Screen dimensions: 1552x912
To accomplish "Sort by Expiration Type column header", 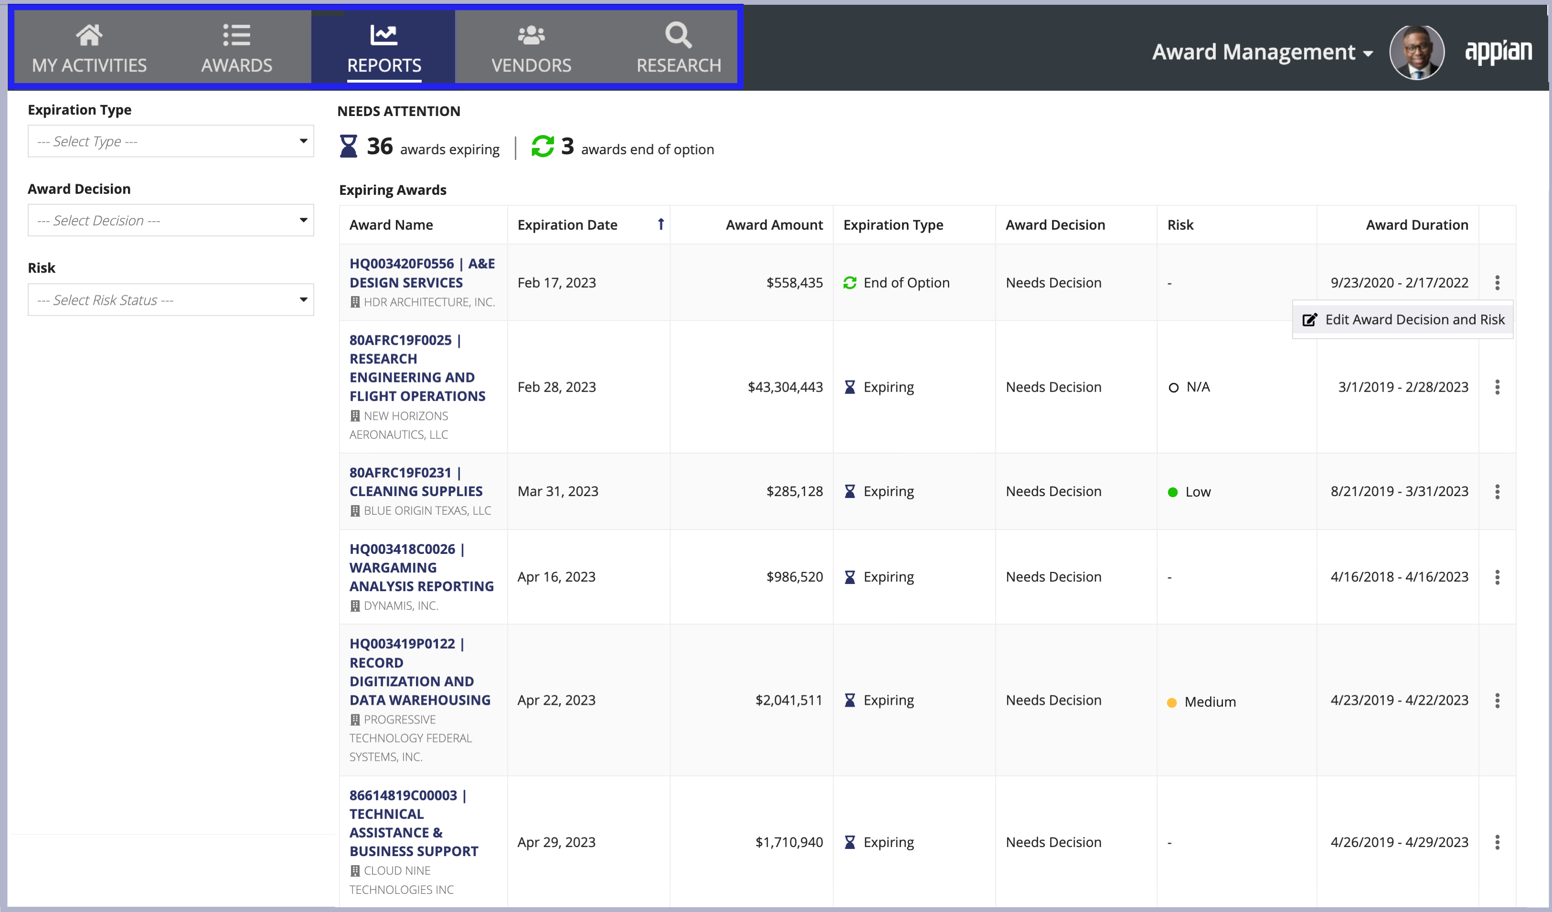I will click(893, 225).
